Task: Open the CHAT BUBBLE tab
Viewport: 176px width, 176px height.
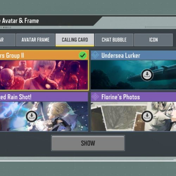Action: tap(114, 40)
